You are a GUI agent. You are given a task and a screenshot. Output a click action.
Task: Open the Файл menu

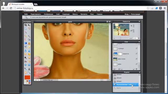[x=26, y=14]
